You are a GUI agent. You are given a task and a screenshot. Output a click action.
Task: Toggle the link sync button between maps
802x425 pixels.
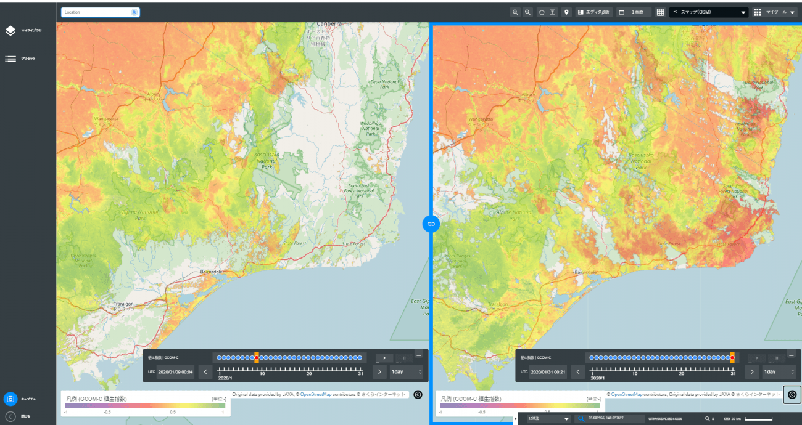pyautogui.click(x=431, y=224)
